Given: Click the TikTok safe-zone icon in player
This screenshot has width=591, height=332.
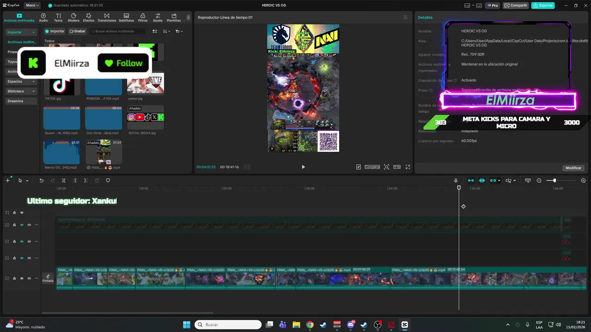Looking at the screenshot, I should tap(358, 167).
